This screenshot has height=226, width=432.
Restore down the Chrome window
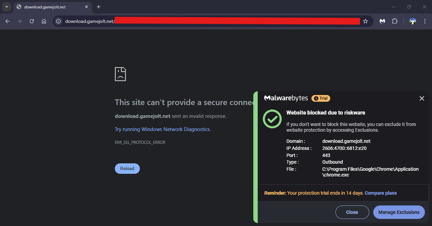(x=409, y=7)
